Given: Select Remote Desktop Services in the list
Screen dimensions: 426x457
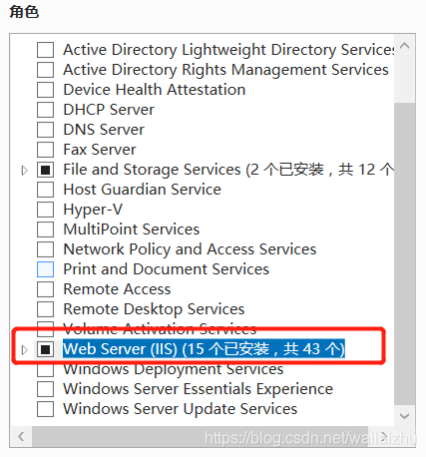Looking at the screenshot, I should [154, 309].
